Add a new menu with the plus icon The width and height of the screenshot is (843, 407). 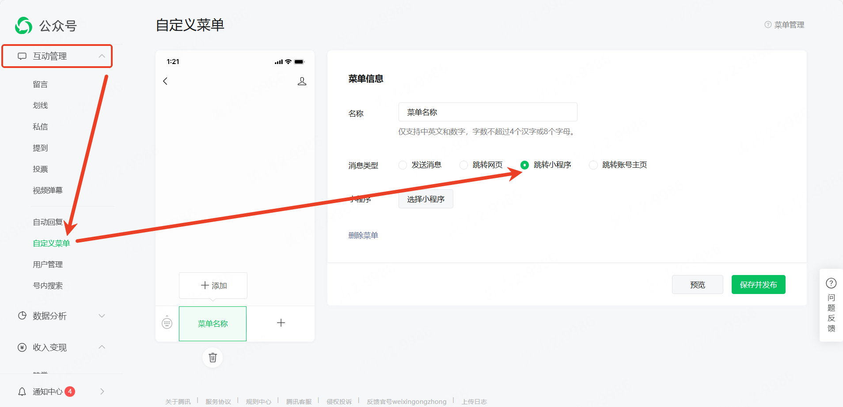(x=281, y=323)
